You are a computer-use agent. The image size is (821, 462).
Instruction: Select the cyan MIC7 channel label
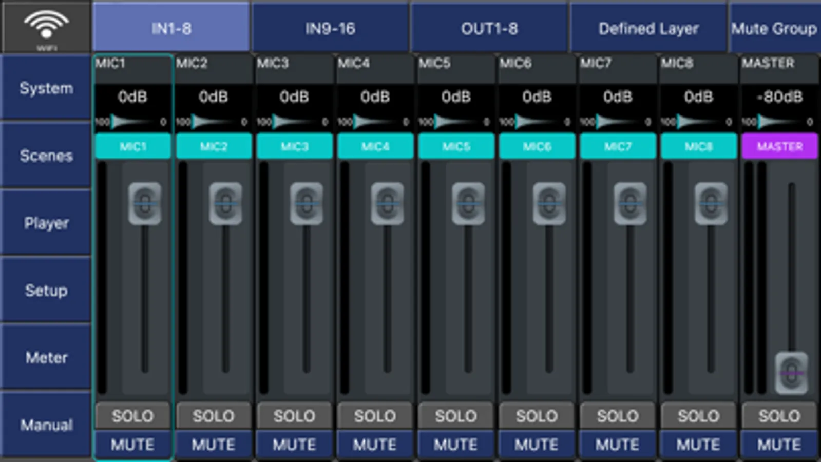(618, 146)
